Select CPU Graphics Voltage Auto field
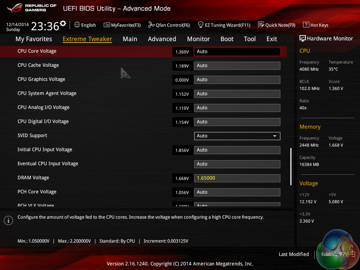 [237, 80]
